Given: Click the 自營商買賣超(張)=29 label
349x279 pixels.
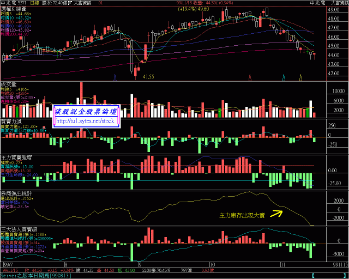Looking at the screenshot, I should click(x=22, y=251).
